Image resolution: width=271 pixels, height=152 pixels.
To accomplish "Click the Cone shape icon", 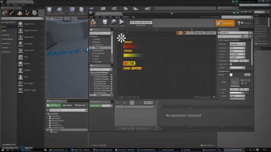I will pyautogui.click(x=20, y=77).
